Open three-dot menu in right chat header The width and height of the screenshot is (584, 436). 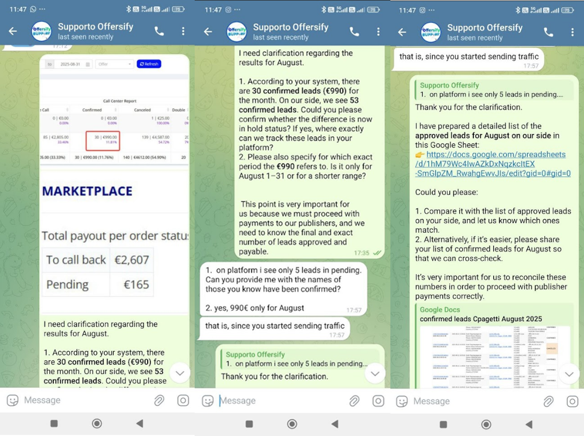[x=573, y=32]
